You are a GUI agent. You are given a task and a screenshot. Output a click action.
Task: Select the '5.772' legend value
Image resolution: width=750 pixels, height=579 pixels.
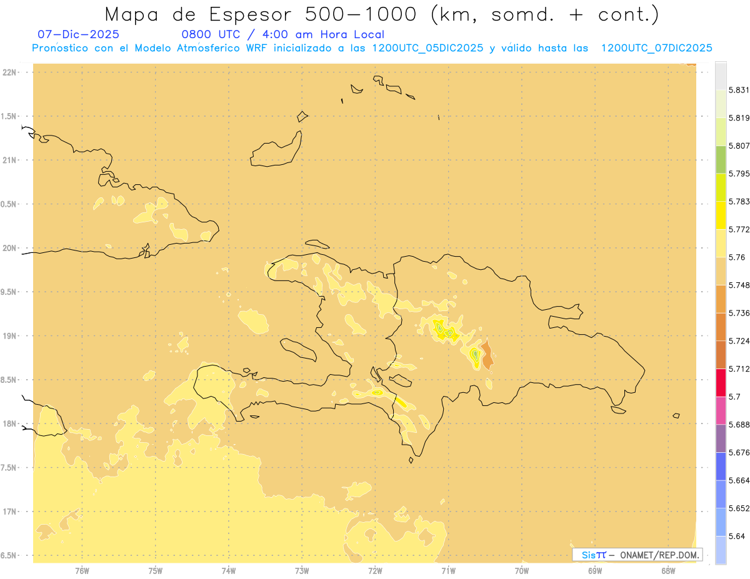coord(739,229)
